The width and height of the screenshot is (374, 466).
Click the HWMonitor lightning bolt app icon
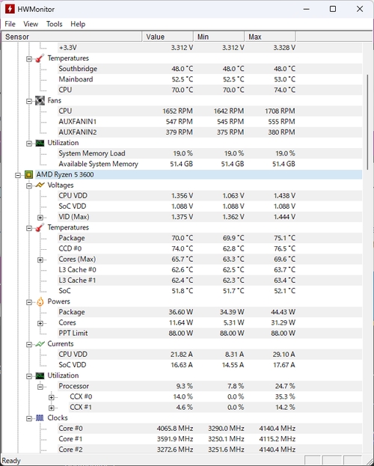click(10, 9)
